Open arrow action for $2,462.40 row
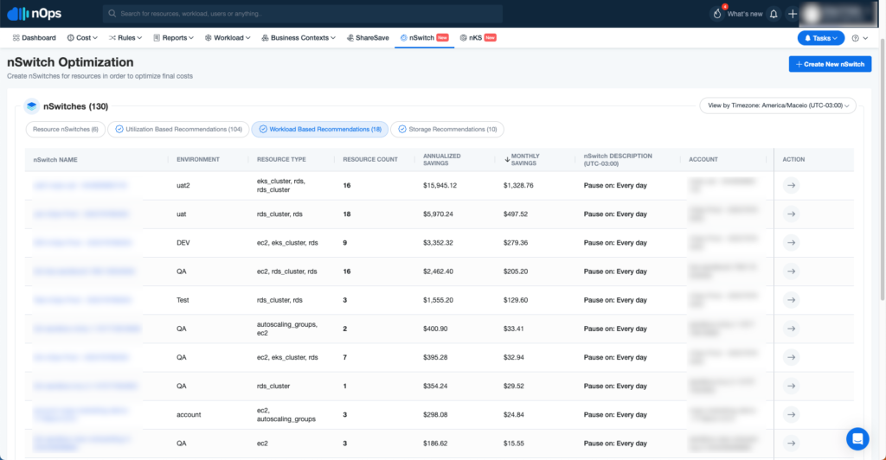886x460 pixels. coord(791,272)
